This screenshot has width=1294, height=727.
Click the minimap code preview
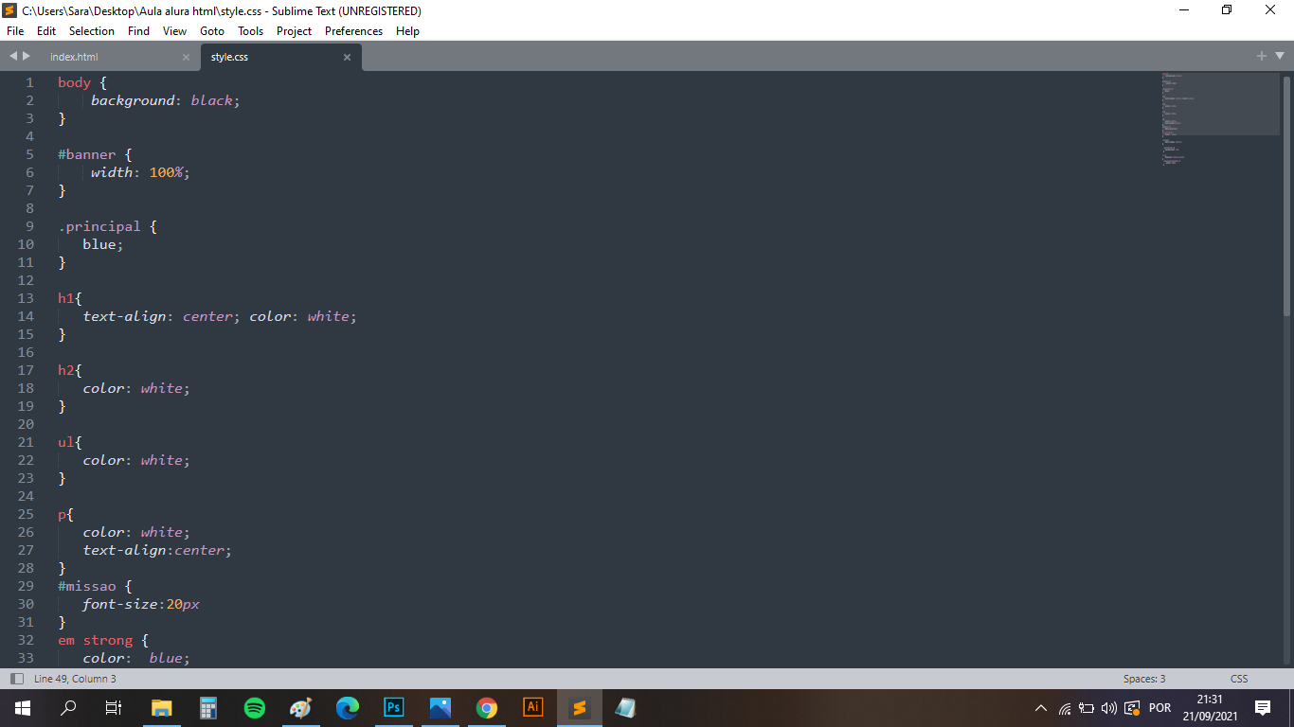[x=1220, y=118]
